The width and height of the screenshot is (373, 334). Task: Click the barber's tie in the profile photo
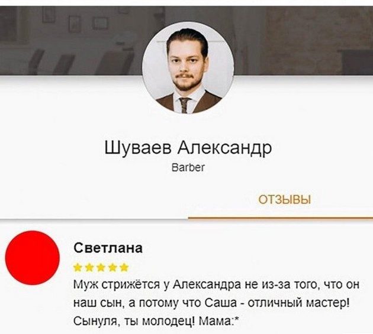[185, 105]
